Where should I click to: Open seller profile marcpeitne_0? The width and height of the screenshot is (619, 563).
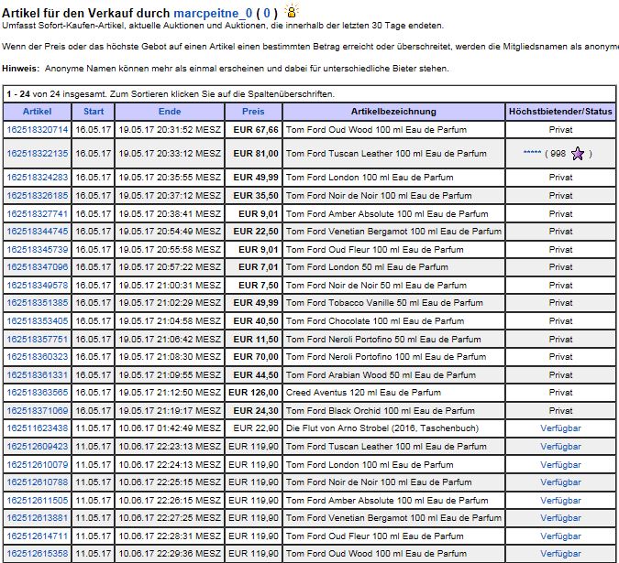coord(213,14)
